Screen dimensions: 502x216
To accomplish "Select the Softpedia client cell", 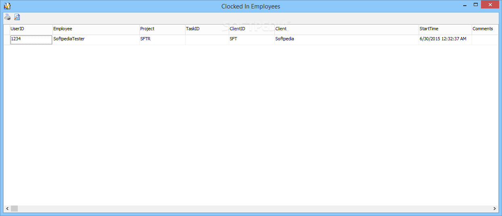I will click(347, 39).
